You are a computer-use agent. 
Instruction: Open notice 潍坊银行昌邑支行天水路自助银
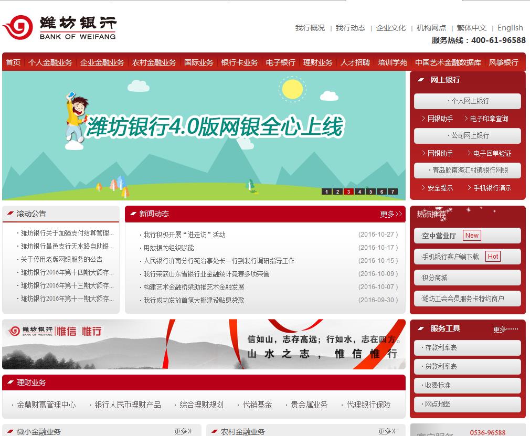[67, 246]
